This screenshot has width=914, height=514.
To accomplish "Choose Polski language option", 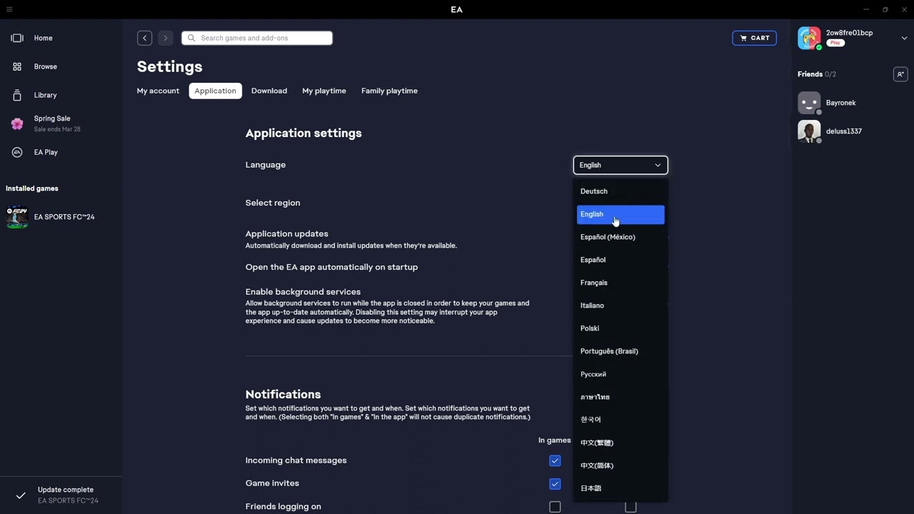I will pyautogui.click(x=621, y=328).
